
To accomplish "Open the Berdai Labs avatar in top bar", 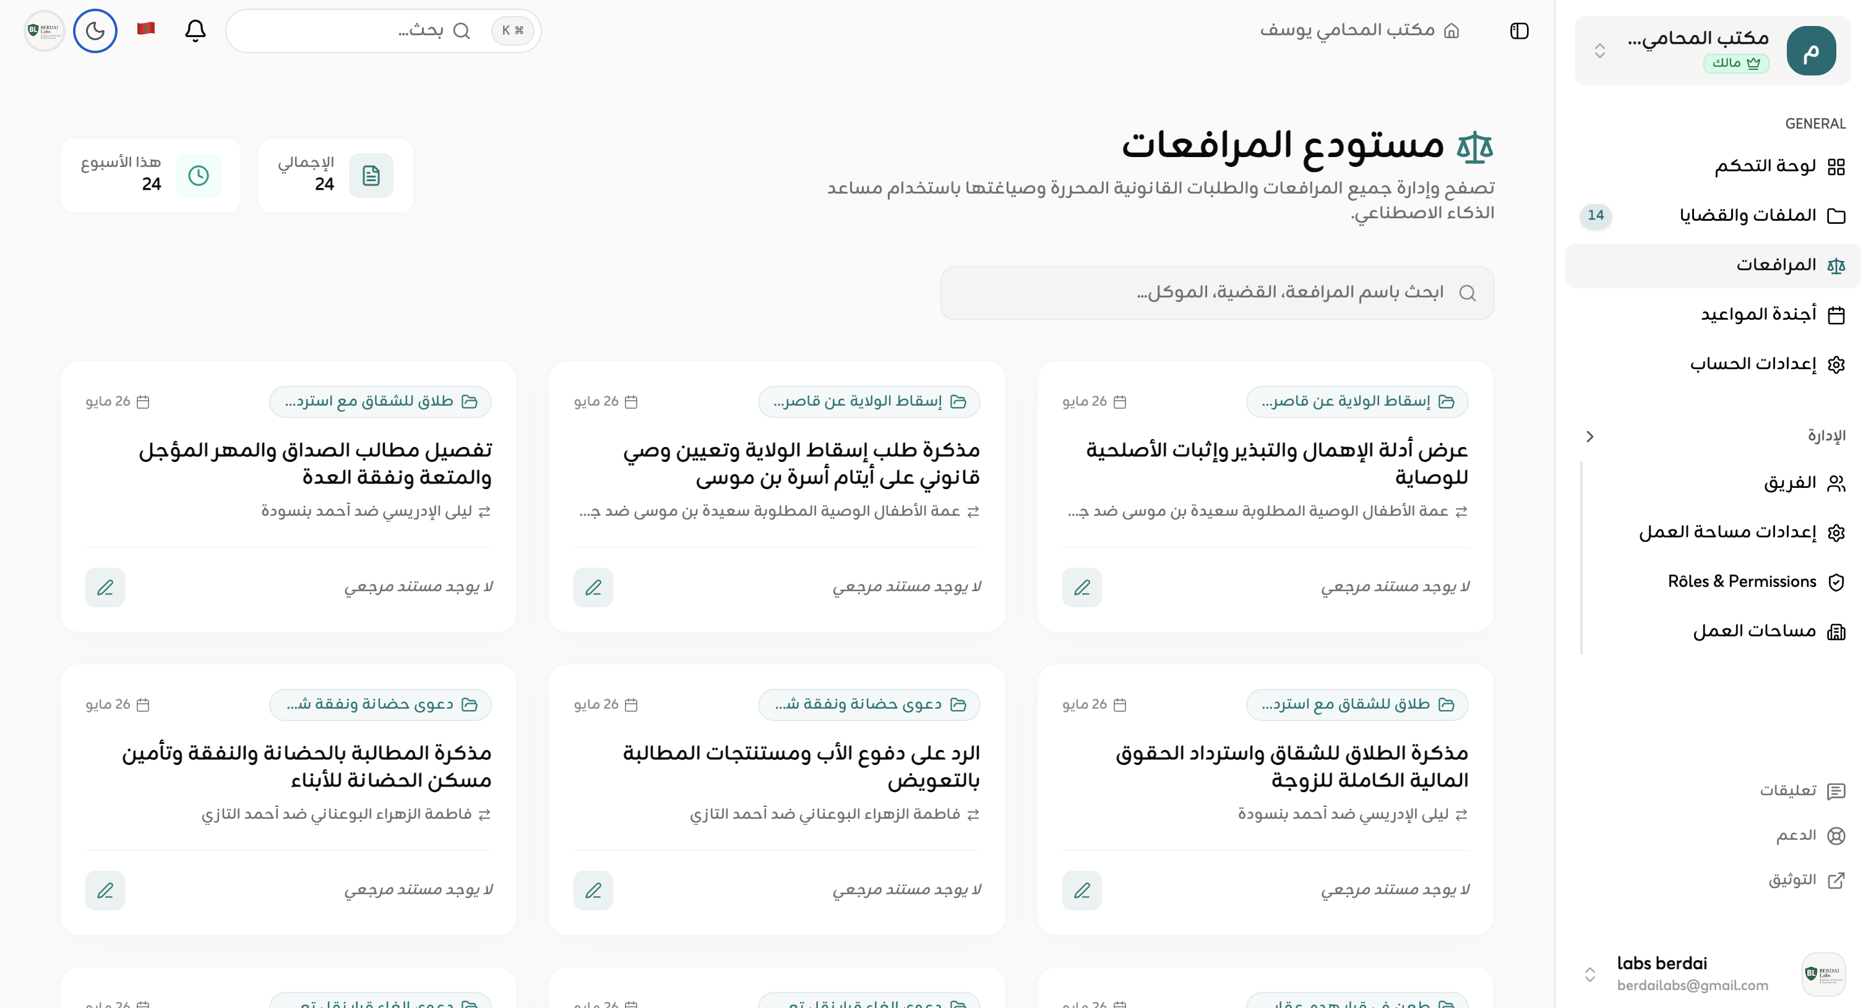I will coord(45,30).
